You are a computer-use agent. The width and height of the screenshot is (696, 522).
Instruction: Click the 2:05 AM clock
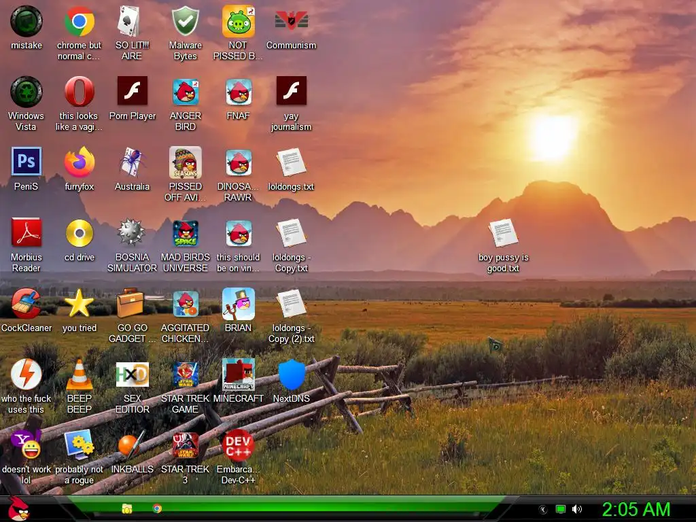click(636, 509)
